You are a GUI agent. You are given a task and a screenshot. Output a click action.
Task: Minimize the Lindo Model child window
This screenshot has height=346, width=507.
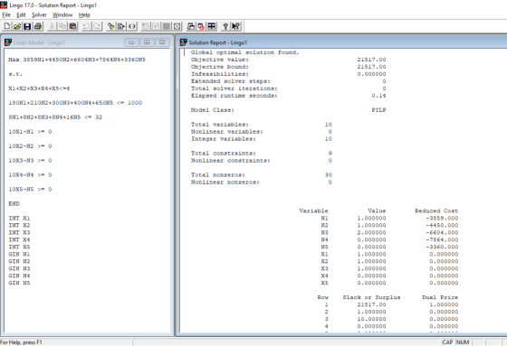(x=131, y=42)
